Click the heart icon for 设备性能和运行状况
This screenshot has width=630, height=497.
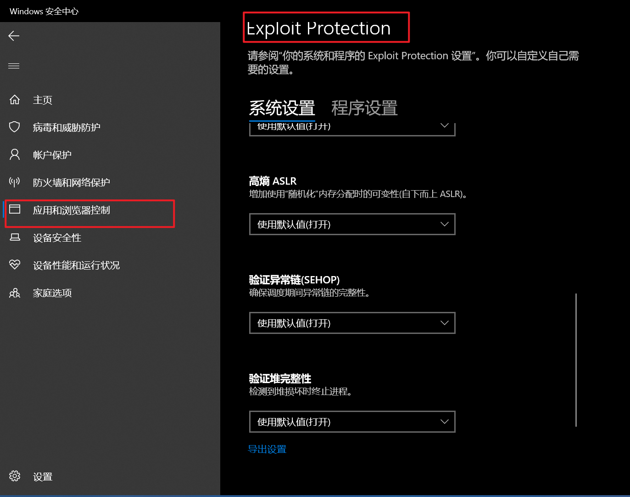point(15,265)
